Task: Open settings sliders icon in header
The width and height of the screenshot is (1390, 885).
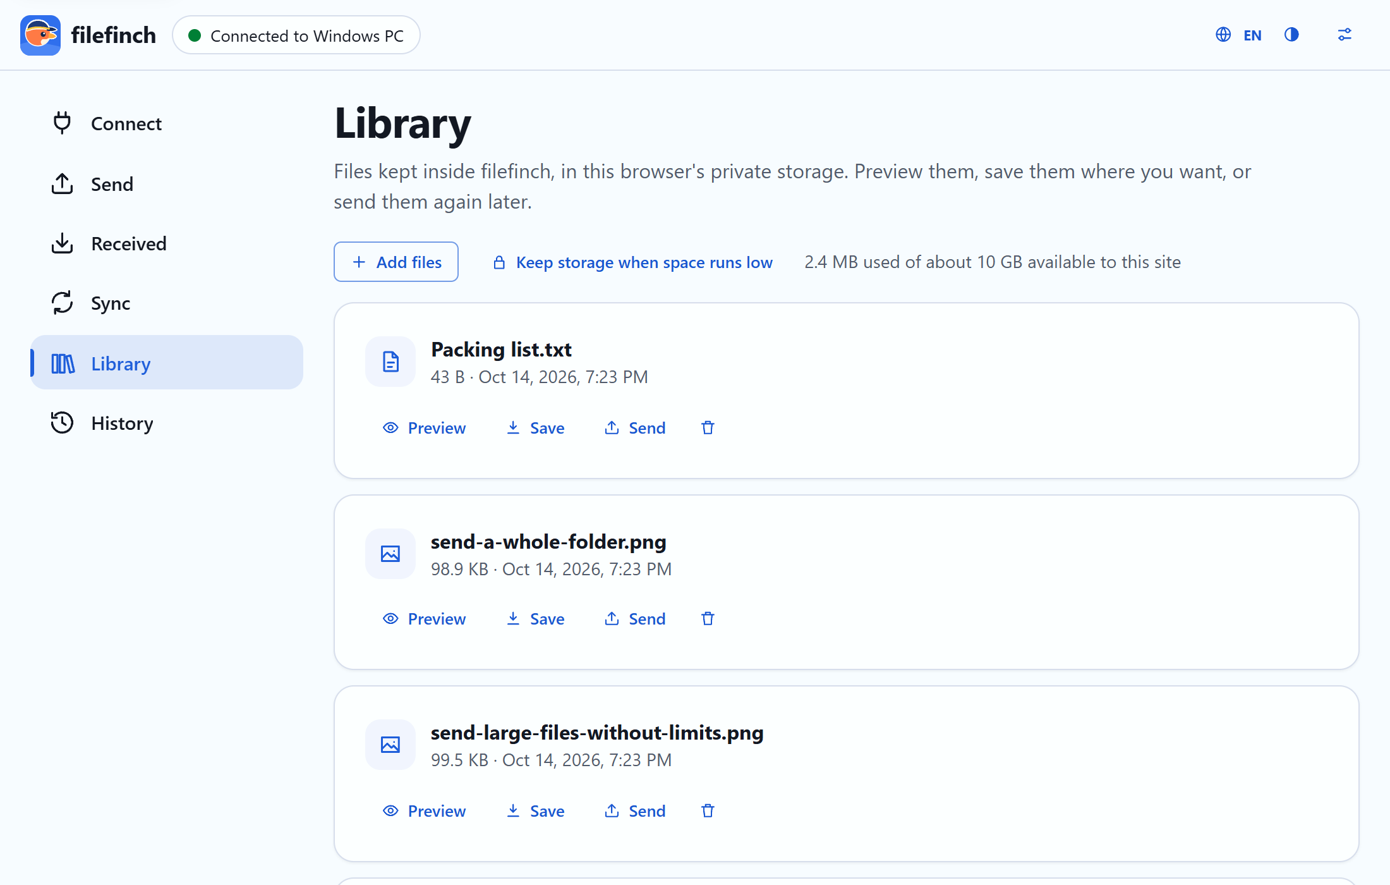Action: coord(1345,35)
